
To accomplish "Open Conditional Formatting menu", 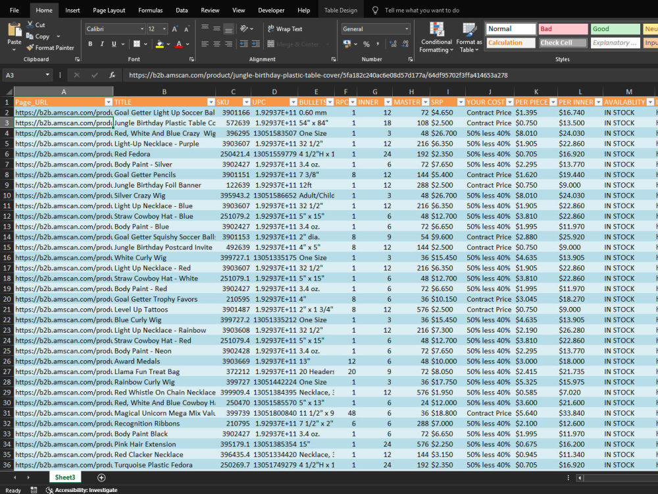I will (x=436, y=38).
